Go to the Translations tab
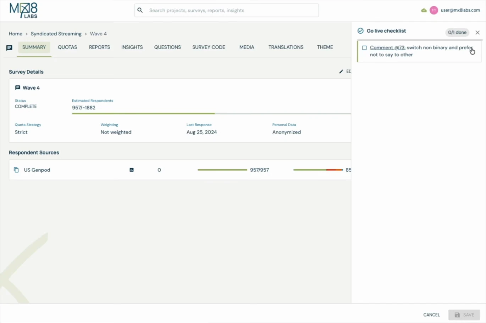Image resolution: width=486 pixels, height=323 pixels. click(x=286, y=47)
